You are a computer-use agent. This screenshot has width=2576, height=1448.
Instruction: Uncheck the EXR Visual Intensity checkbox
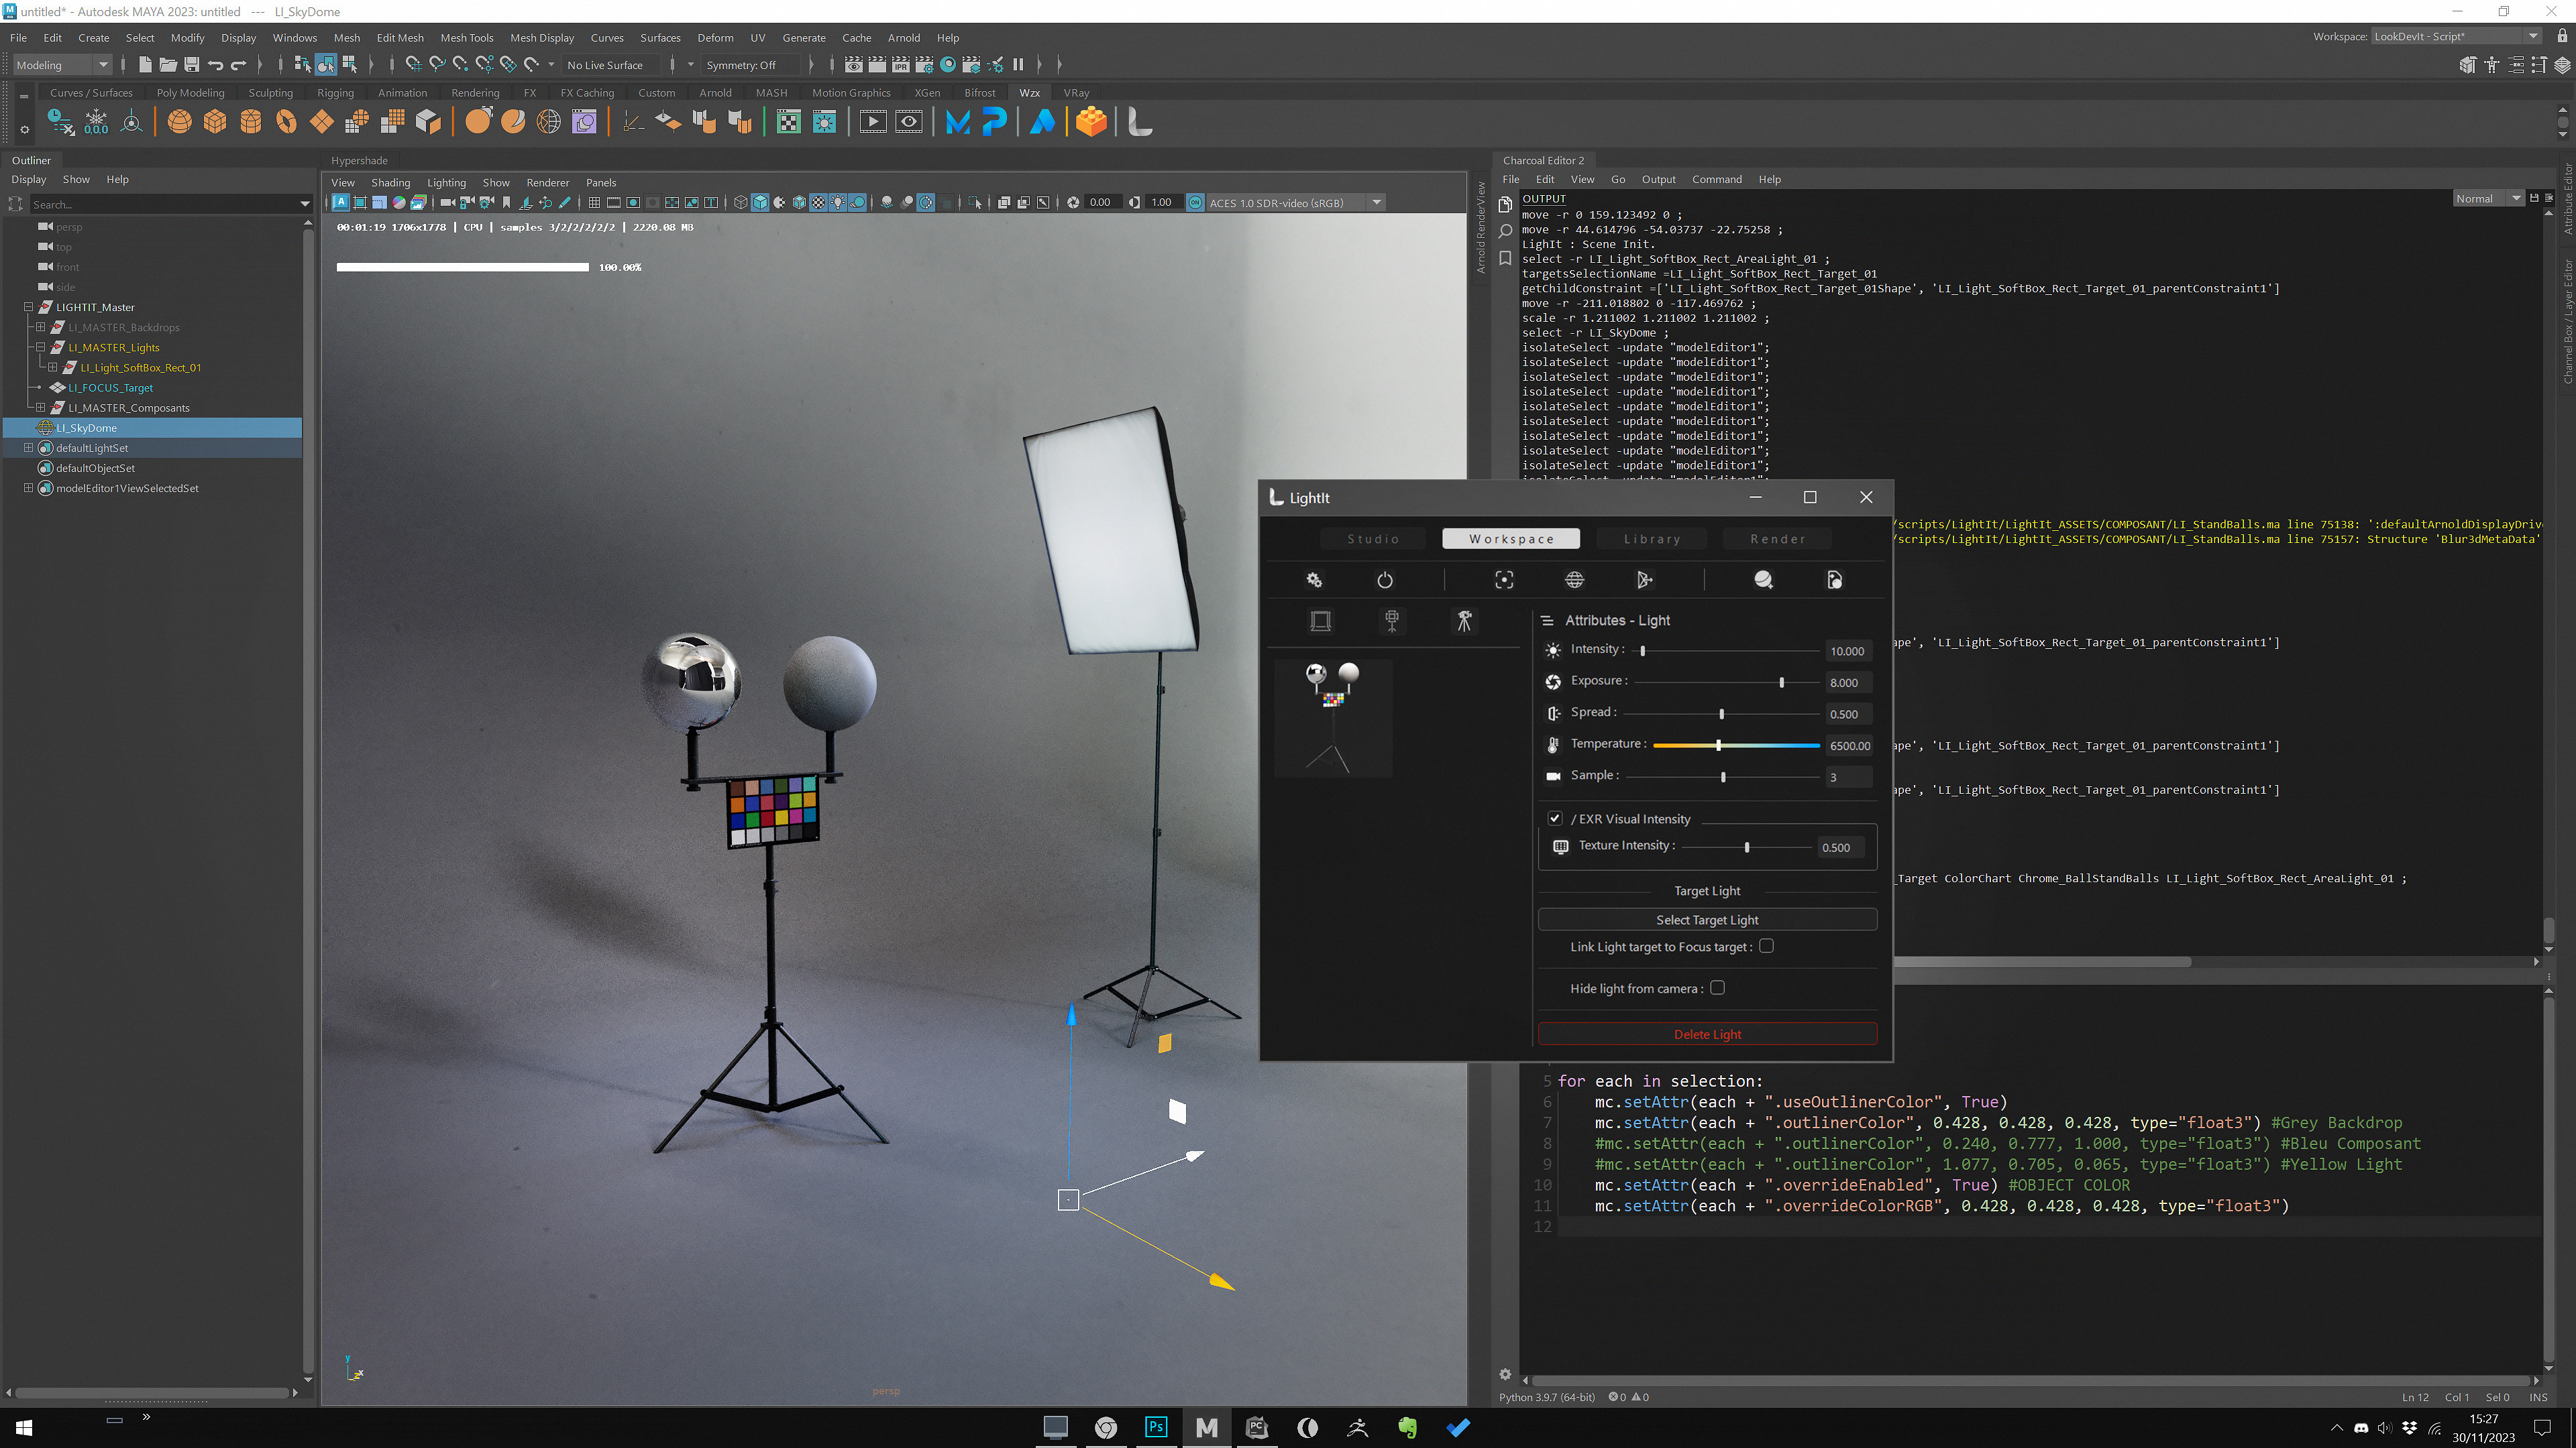(1555, 819)
